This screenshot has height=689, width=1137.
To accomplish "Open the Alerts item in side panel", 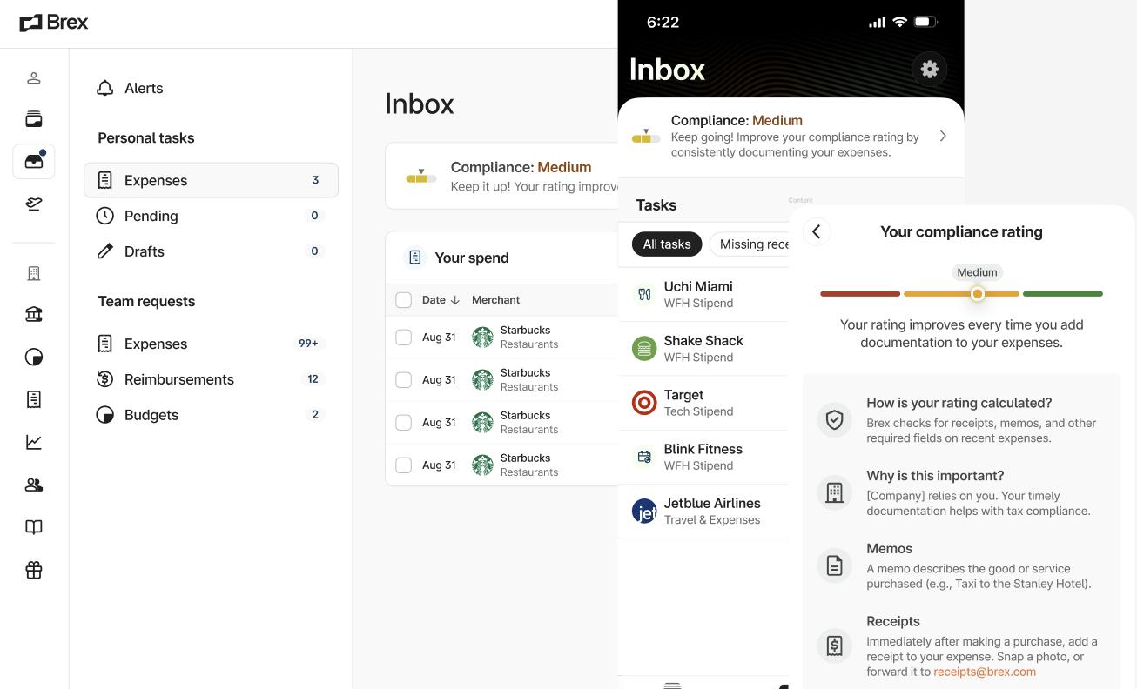I will pyautogui.click(x=143, y=88).
